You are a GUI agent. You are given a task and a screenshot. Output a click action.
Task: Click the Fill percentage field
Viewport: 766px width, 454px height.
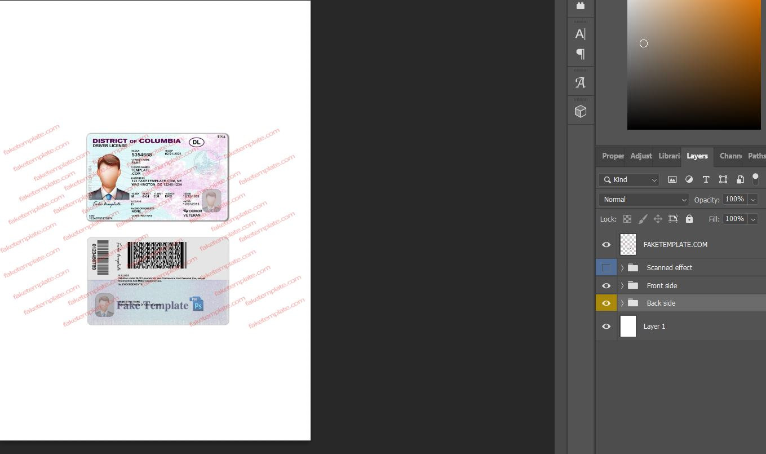point(734,219)
